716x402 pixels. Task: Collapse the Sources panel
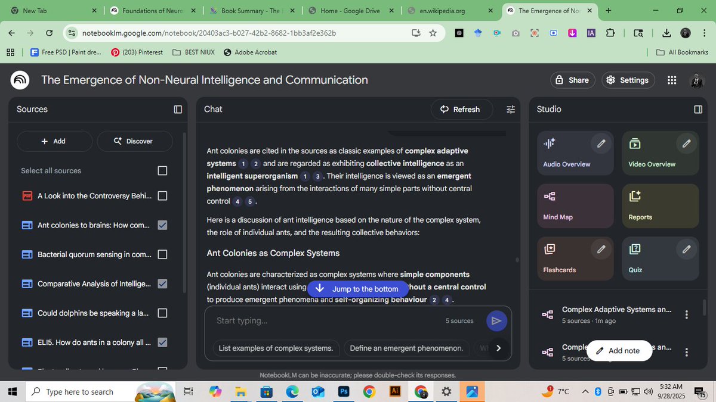point(178,109)
